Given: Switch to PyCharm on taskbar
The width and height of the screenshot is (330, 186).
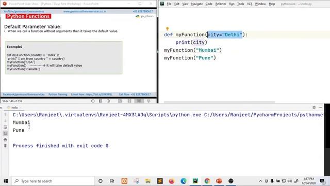Looking at the screenshot, I should [195, 181].
